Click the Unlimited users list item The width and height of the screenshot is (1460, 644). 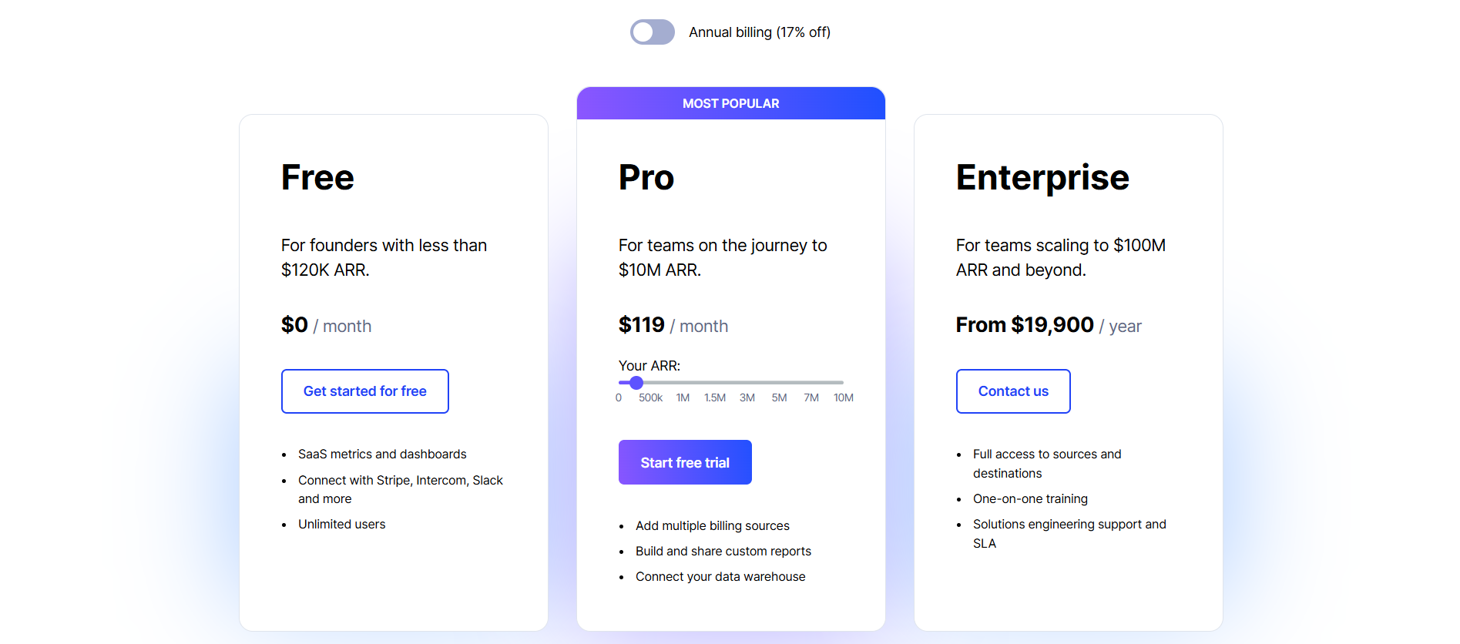click(341, 524)
